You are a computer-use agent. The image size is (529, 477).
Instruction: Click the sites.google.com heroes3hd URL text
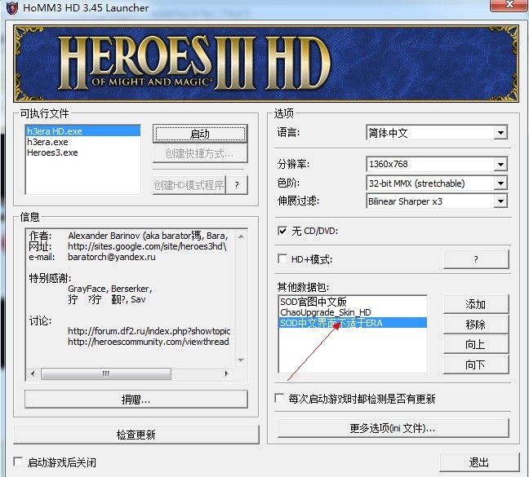tap(147, 246)
